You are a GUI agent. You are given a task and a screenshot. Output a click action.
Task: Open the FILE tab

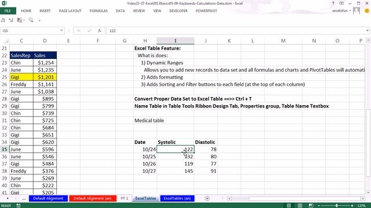point(8,11)
